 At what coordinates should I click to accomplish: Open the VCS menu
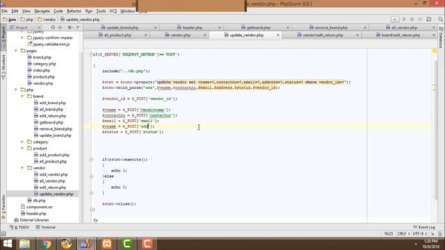coord(113,11)
